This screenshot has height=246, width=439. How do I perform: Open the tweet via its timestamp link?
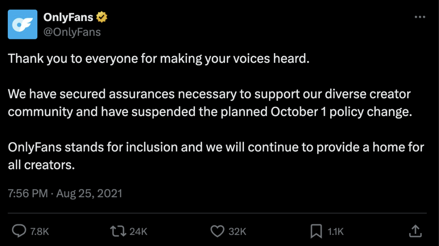pyautogui.click(x=65, y=193)
